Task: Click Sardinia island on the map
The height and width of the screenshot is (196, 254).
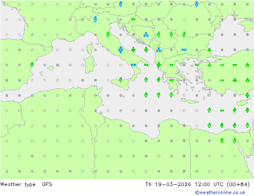Action: click(89, 64)
